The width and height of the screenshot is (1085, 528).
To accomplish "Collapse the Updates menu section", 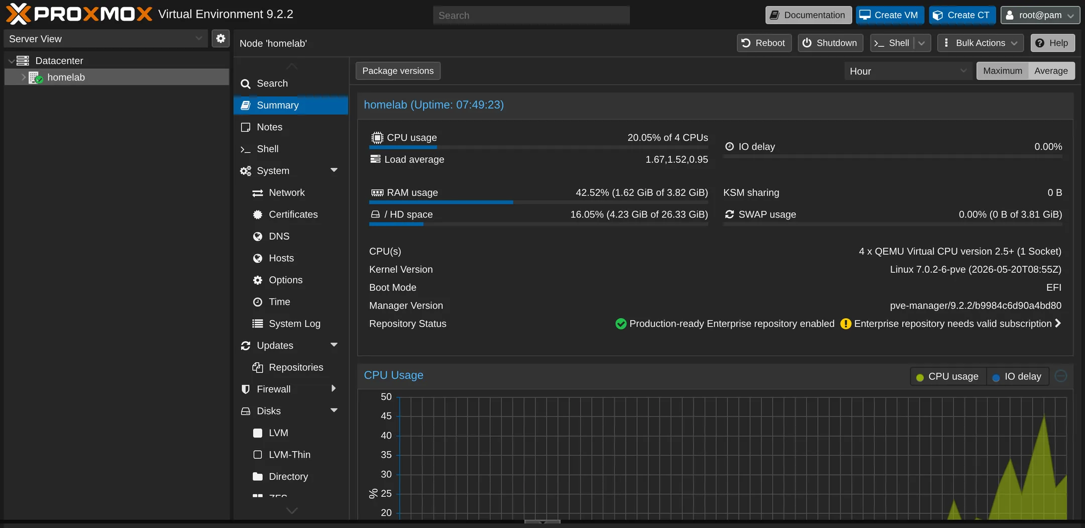I will (334, 345).
